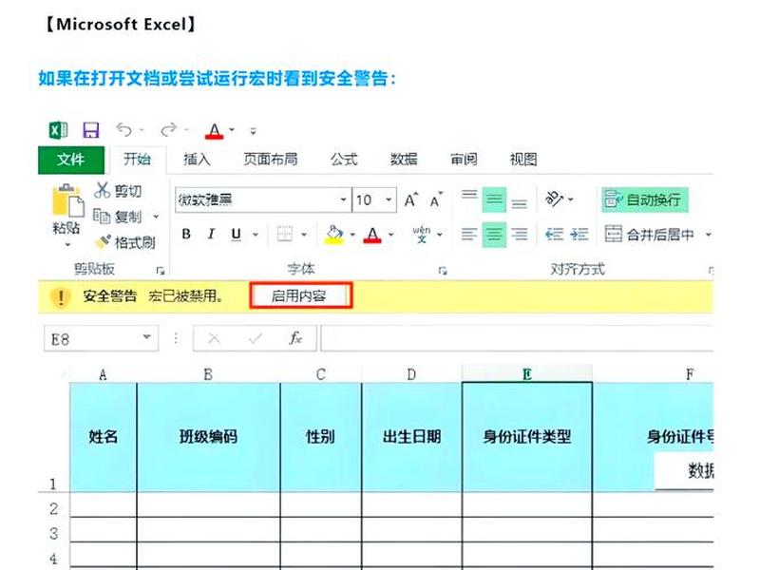Cut selection with 剪切
This screenshot has height=570, width=760.
pyautogui.click(x=117, y=191)
